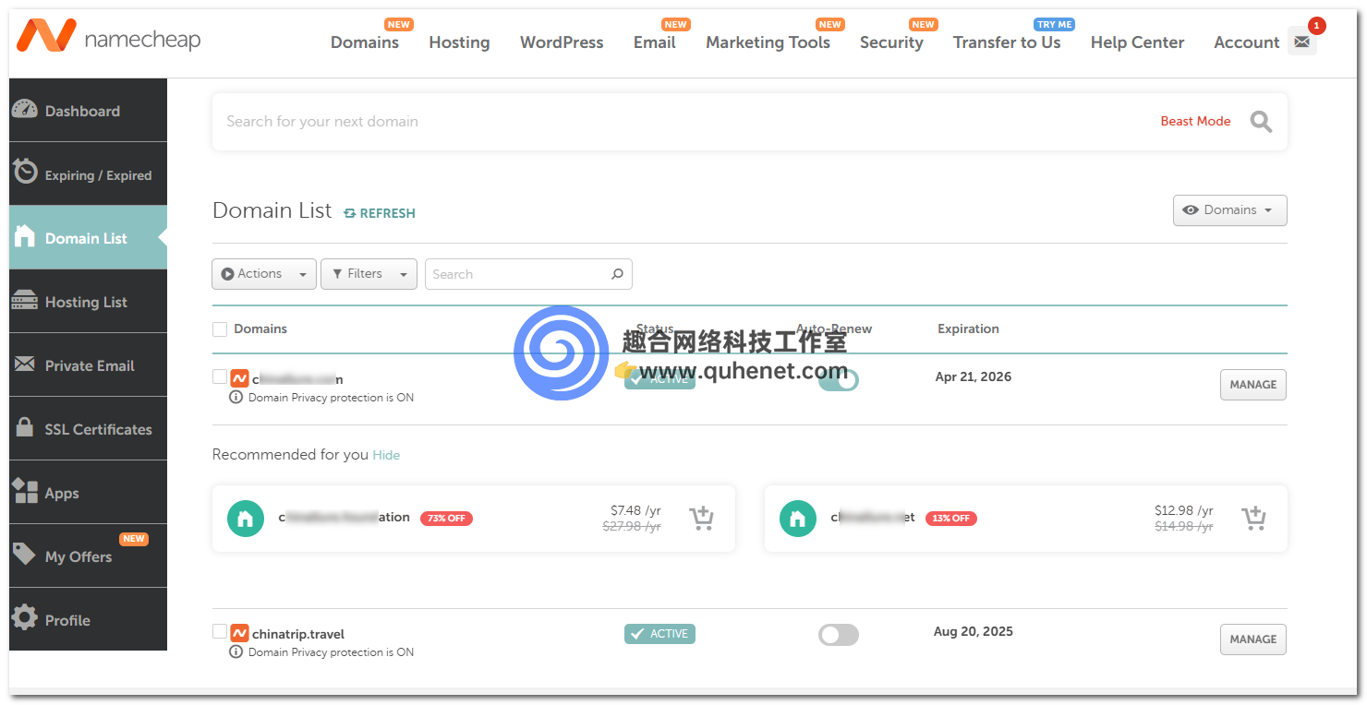Expand the Domains view dropdown
The width and height of the screenshot is (1367, 705).
pos(1229,210)
